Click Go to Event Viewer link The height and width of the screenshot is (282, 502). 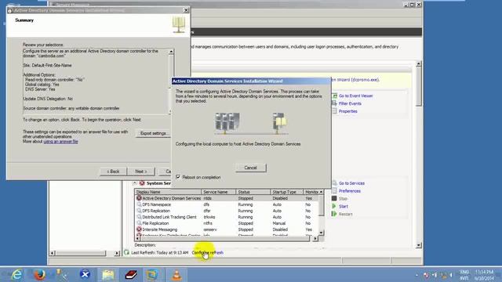[355, 96]
